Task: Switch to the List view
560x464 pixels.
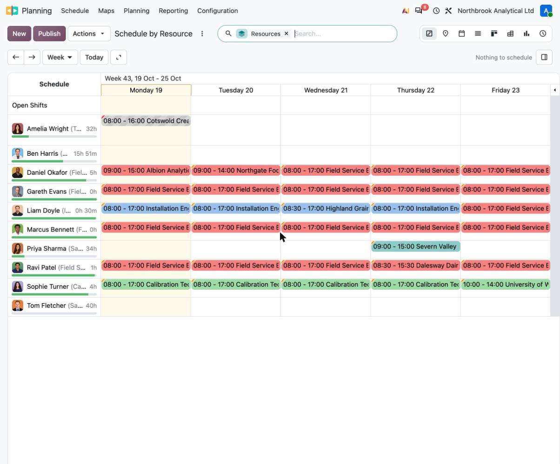Action: pos(478,33)
